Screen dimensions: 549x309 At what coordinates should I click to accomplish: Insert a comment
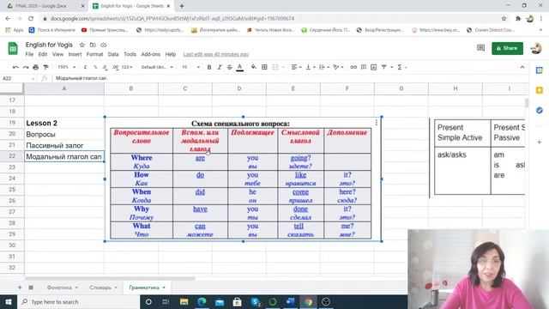(364, 67)
